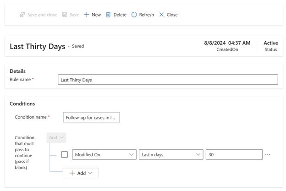Click the Delete trash can icon
Image resolution: width=286 pixels, height=191 pixels.
tap(108, 15)
